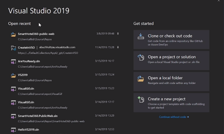Click the VS2019 folder icon
The image size is (224, 134).
(13, 75)
